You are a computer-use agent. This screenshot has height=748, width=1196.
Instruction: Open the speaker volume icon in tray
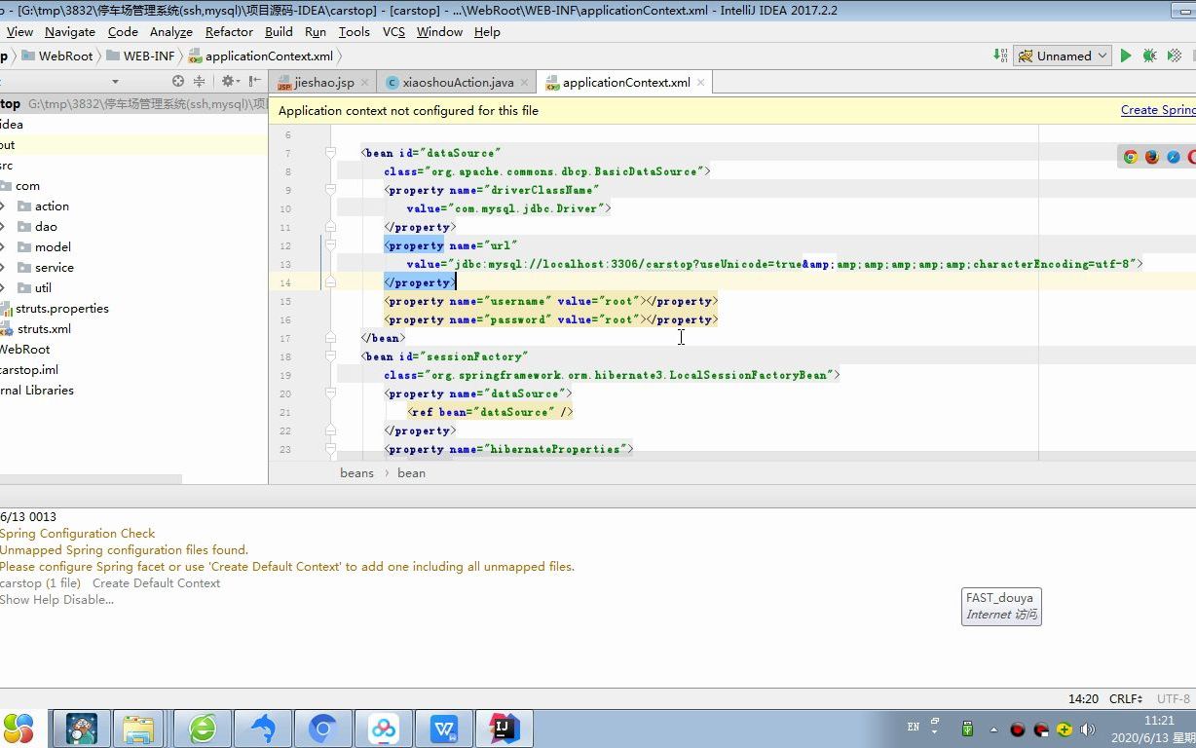1088,728
